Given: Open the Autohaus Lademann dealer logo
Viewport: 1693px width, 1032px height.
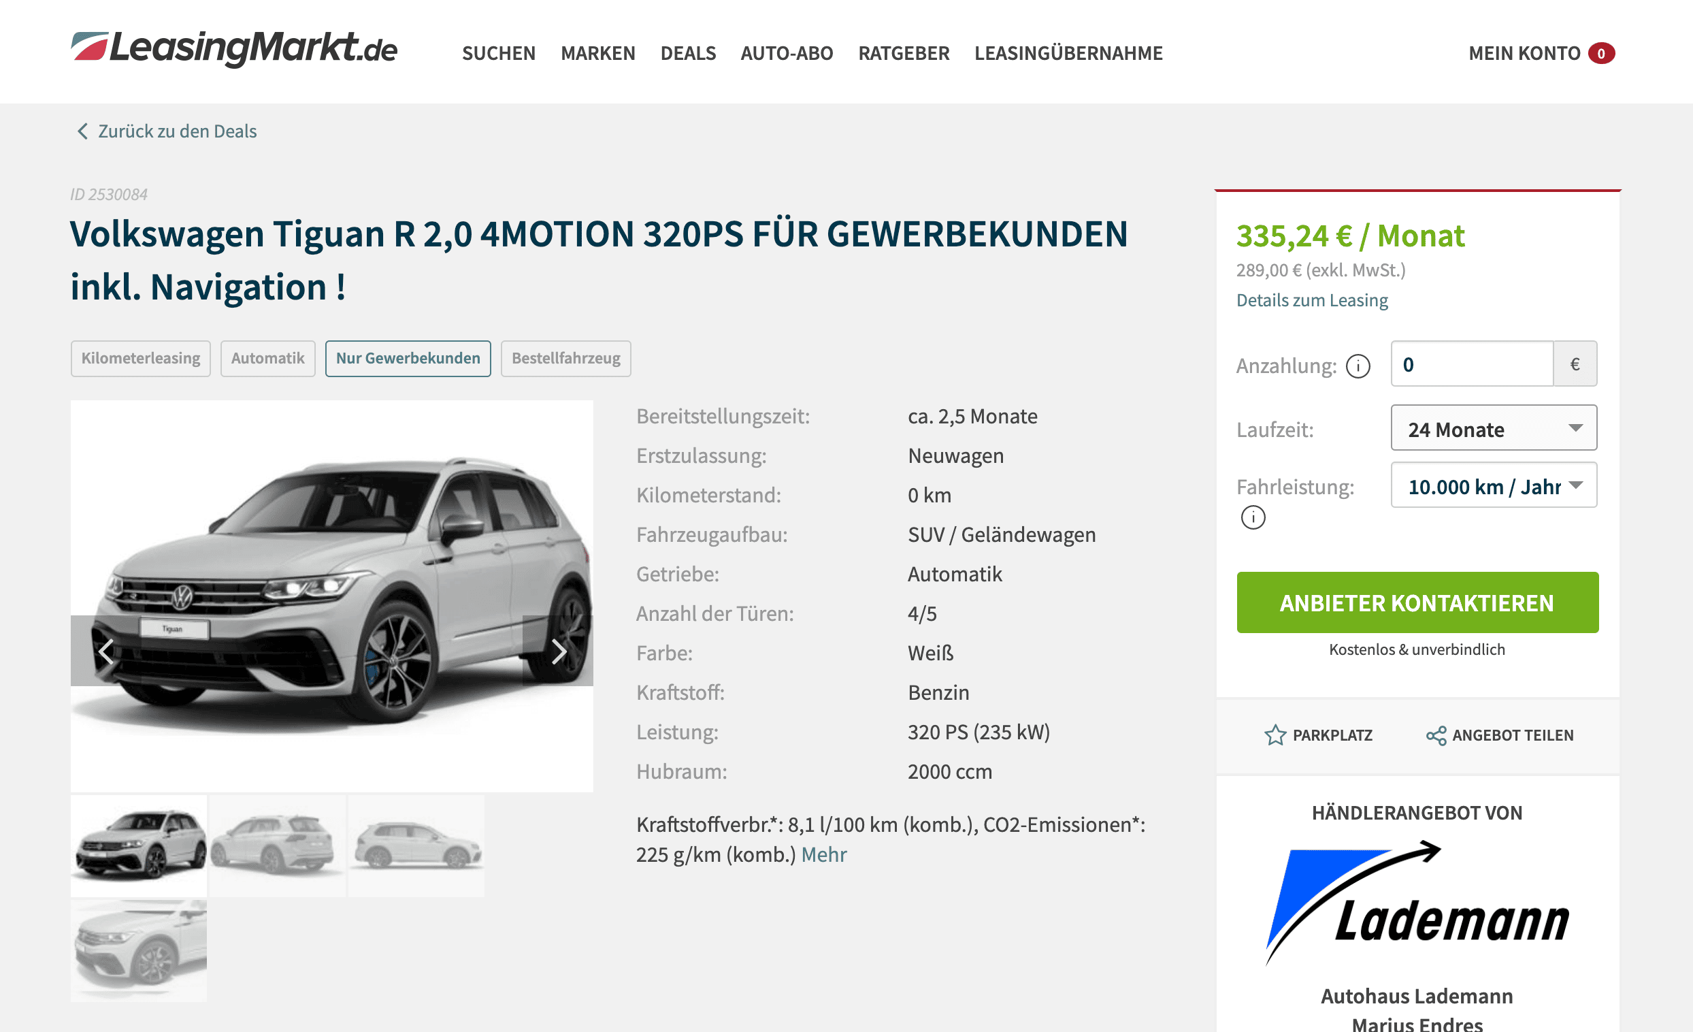Looking at the screenshot, I should (1417, 903).
